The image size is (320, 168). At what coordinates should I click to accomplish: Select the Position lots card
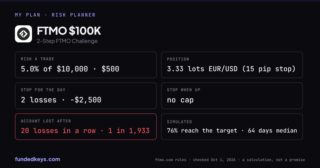[x=232, y=65]
